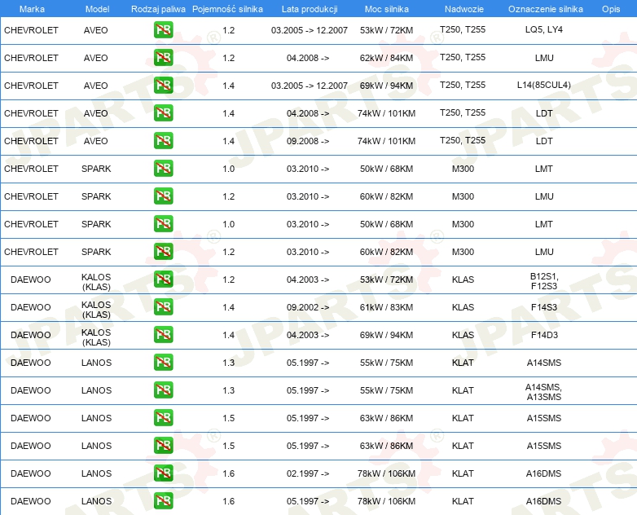Viewport: 637px width, 515px height.
Task: Click date 02.1997 -> in Lanos row
Action: pos(308,473)
